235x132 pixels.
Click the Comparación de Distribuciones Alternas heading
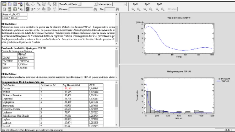coord(23,82)
